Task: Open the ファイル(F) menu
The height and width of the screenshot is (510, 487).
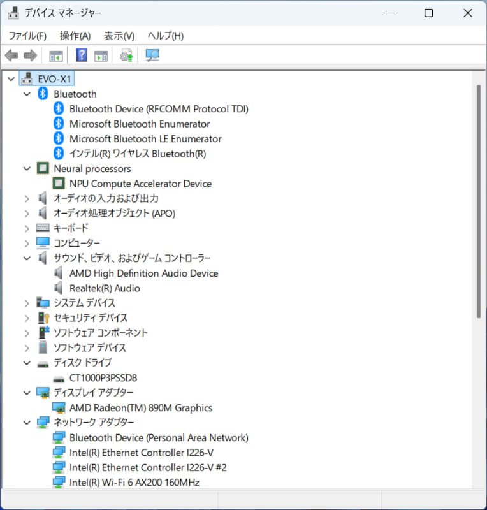Action: (27, 36)
